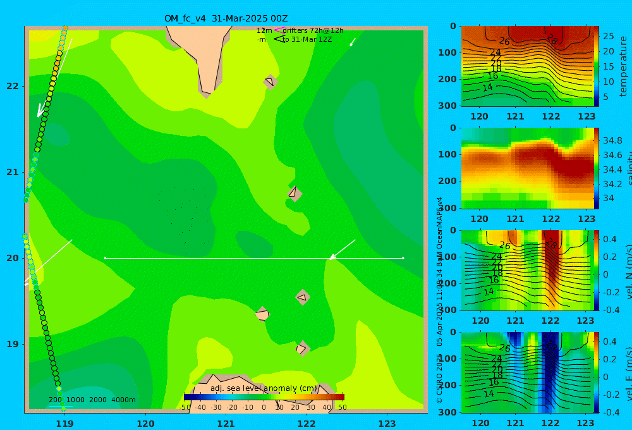The image size is (632, 430).
Task: Click the temperature colorbar beside top section
Action: [597, 66]
